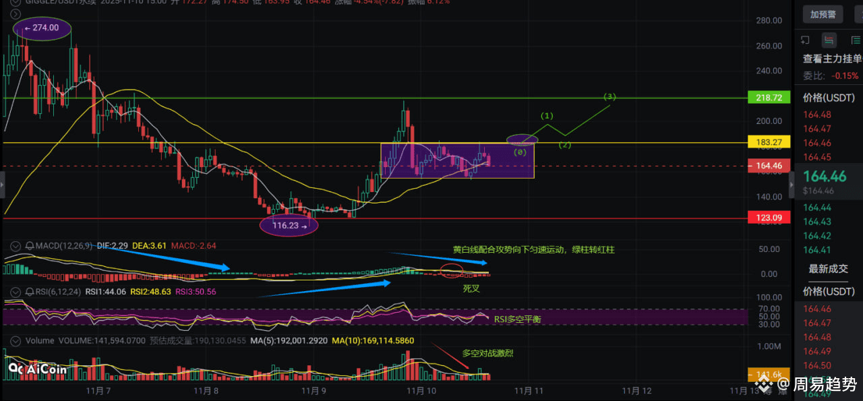Image resolution: width=863 pixels, height=401 pixels.
Task: Click the yellow 183.27 price line label
Action: click(x=769, y=142)
